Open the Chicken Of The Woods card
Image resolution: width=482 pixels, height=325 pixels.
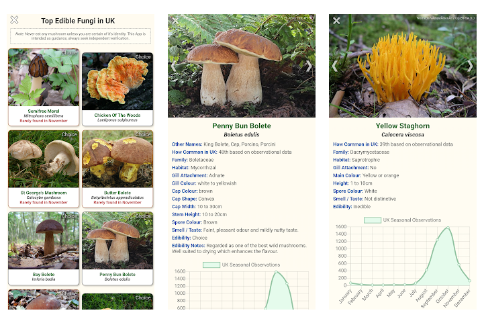click(117, 89)
